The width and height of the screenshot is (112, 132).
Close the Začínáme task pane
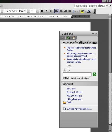pyautogui.click(x=96, y=34)
